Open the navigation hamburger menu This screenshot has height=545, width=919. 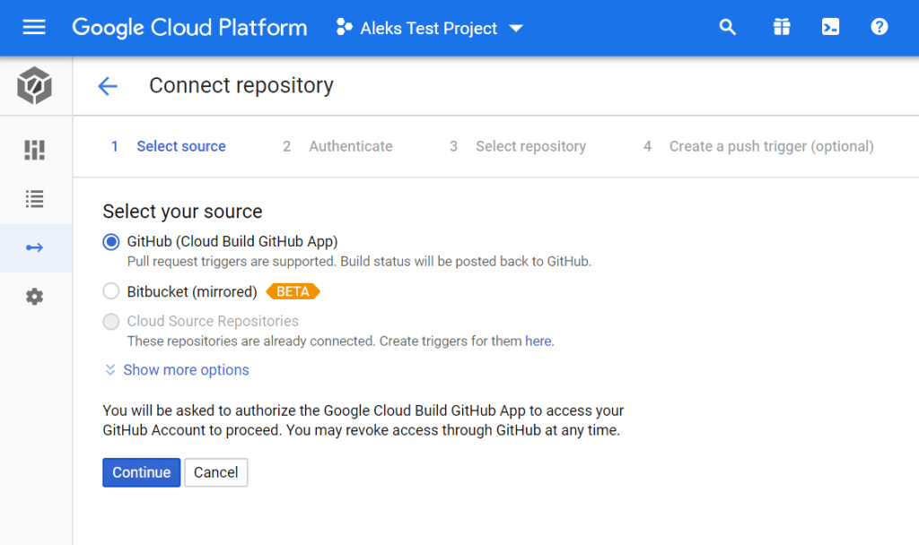tap(34, 27)
